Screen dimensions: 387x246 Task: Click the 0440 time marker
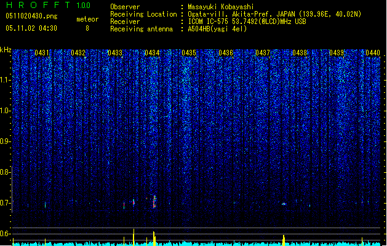pyautogui.click(x=373, y=53)
